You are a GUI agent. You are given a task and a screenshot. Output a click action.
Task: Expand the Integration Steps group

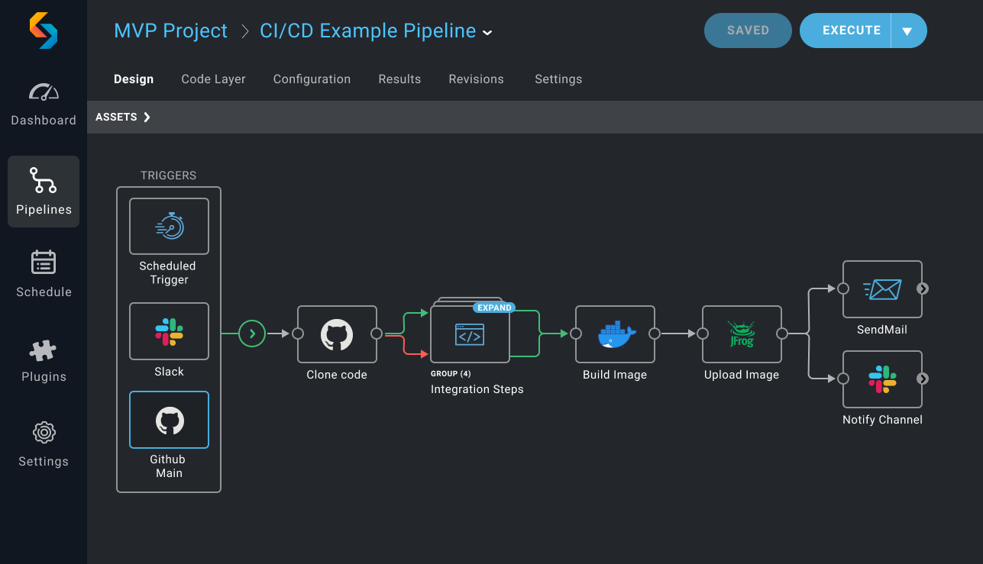(x=494, y=308)
